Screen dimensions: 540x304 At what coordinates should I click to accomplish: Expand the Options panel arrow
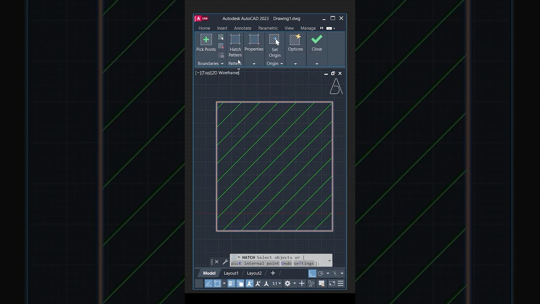point(295,64)
